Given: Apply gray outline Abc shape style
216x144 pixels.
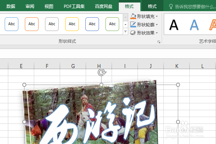Looking at the screenshot, I should (52, 24).
